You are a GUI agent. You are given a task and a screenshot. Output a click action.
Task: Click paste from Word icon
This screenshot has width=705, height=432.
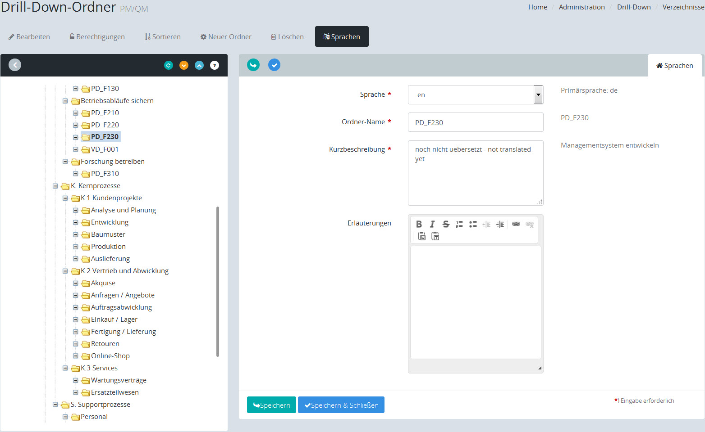422,236
